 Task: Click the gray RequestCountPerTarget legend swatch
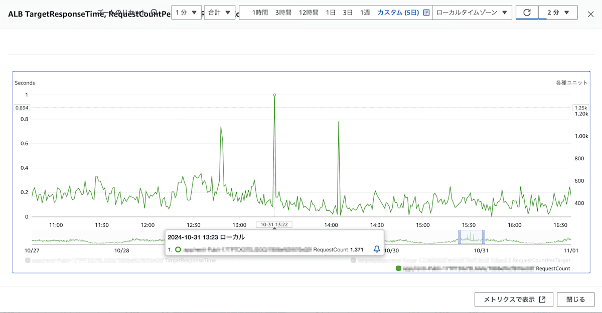click(354, 260)
